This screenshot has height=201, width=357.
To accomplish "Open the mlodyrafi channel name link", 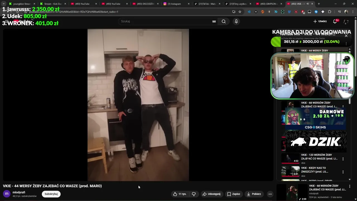I will pyautogui.click(x=19, y=192).
